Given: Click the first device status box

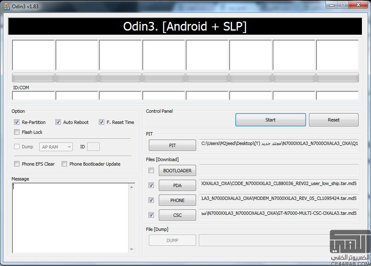Looking at the screenshot, I should 34,55.
